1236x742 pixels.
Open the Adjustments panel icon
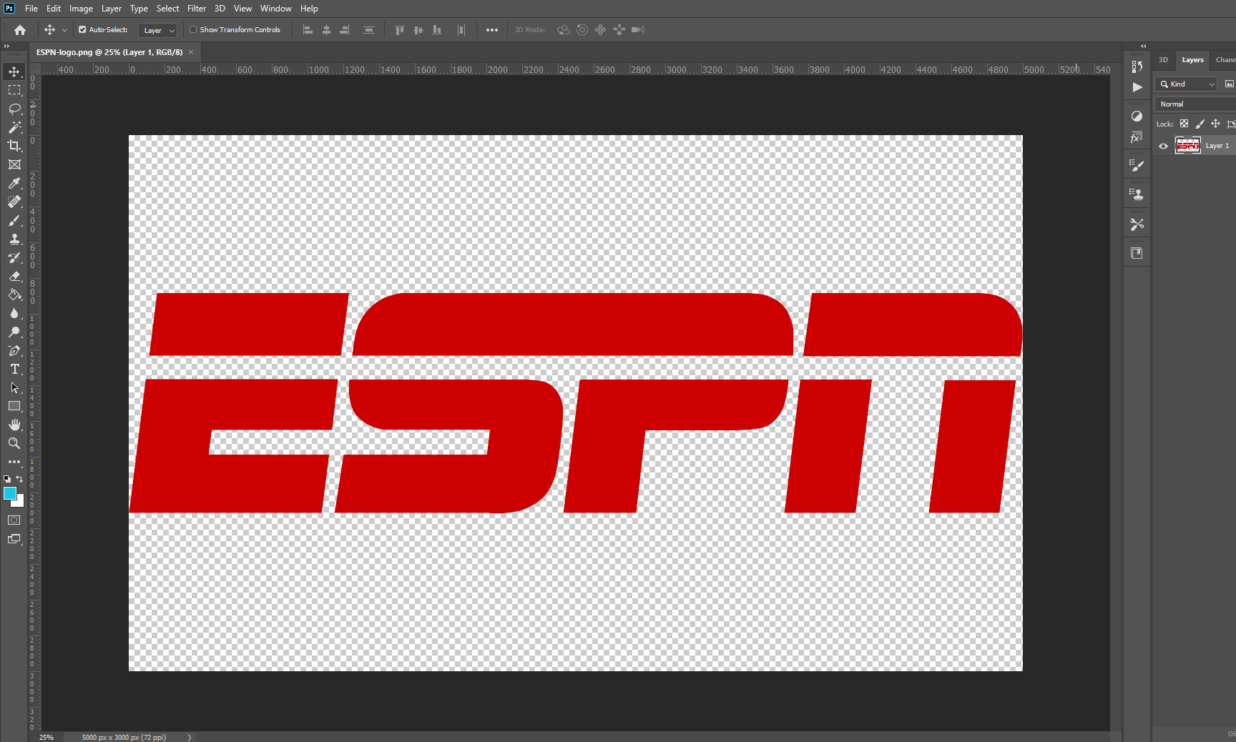1137,116
